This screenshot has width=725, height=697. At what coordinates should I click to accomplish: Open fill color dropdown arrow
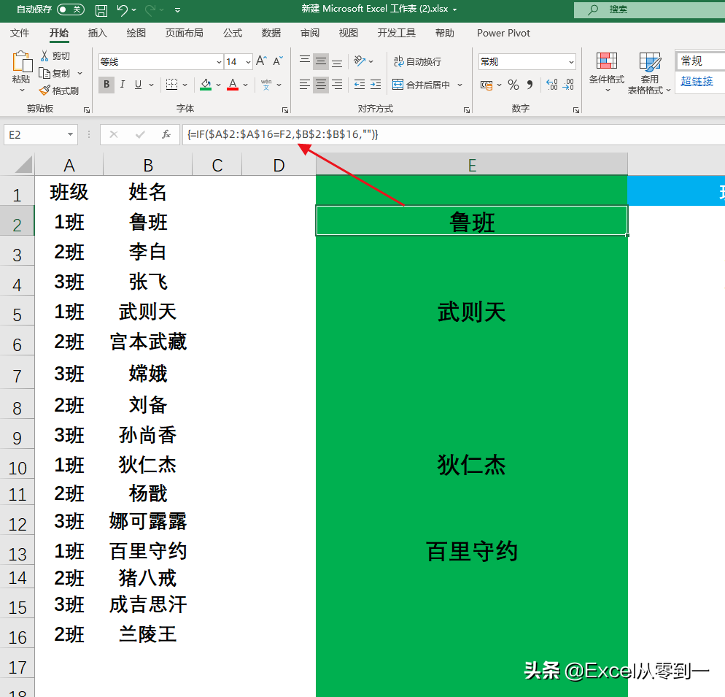click(x=218, y=85)
